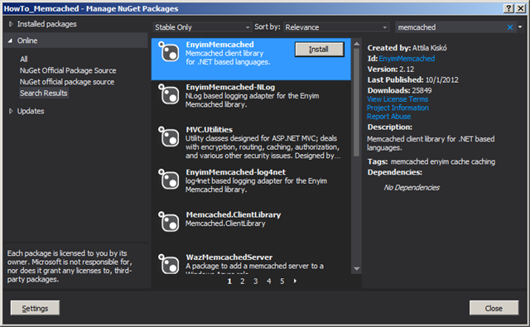Click the package list scroll up arrow
The width and height of the screenshot is (530, 327).
click(357, 44)
